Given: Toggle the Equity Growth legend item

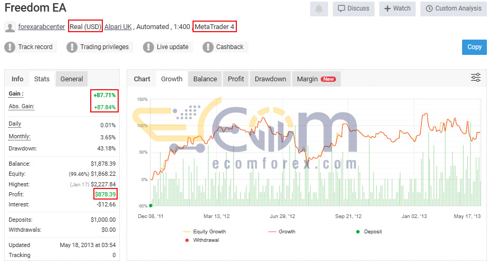Looking at the screenshot, I should (x=205, y=232).
